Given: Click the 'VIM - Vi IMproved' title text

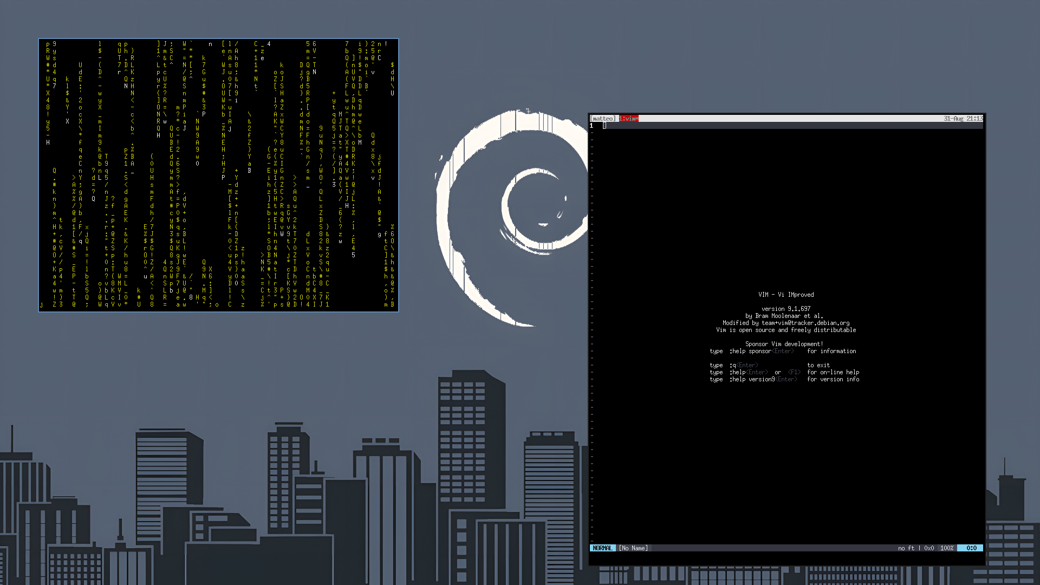Looking at the screenshot, I should [x=786, y=295].
